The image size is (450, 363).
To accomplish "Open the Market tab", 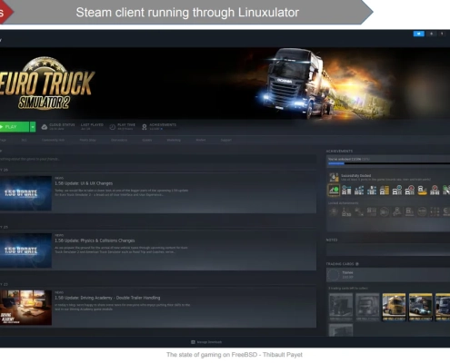I will (x=201, y=140).
